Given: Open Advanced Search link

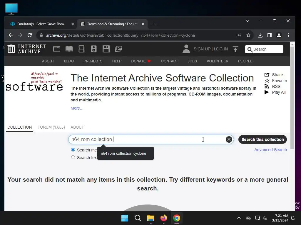Looking at the screenshot, I should pyautogui.click(x=270, y=150).
